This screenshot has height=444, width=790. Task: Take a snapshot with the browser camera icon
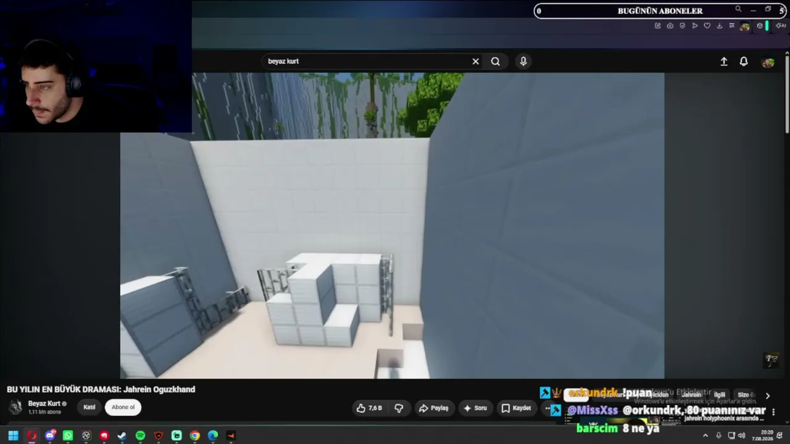670,26
